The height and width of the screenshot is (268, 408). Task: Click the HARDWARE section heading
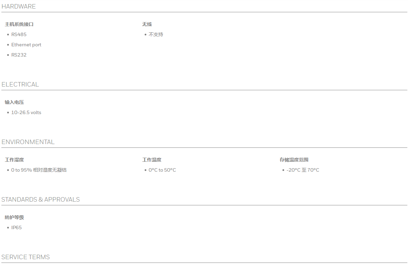pyautogui.click(x=19, y=6)
